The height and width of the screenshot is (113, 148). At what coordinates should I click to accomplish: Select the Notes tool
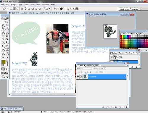3,54
